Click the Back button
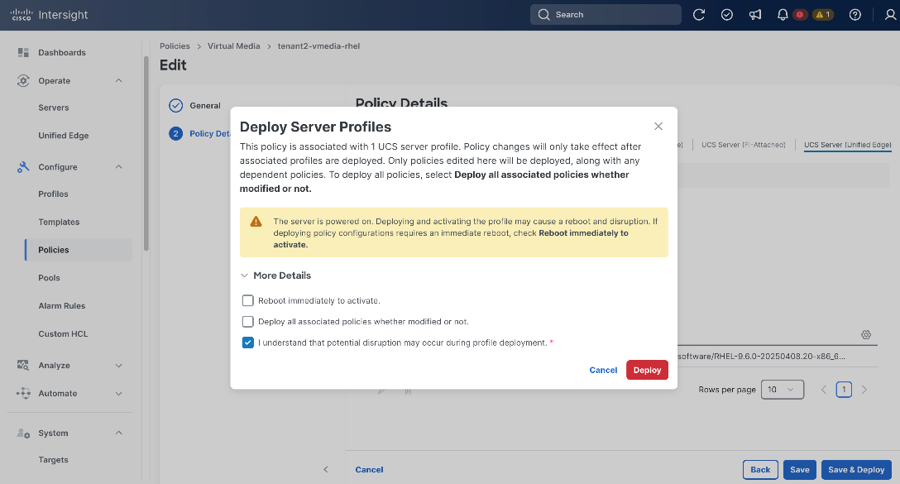 [760, 470]
